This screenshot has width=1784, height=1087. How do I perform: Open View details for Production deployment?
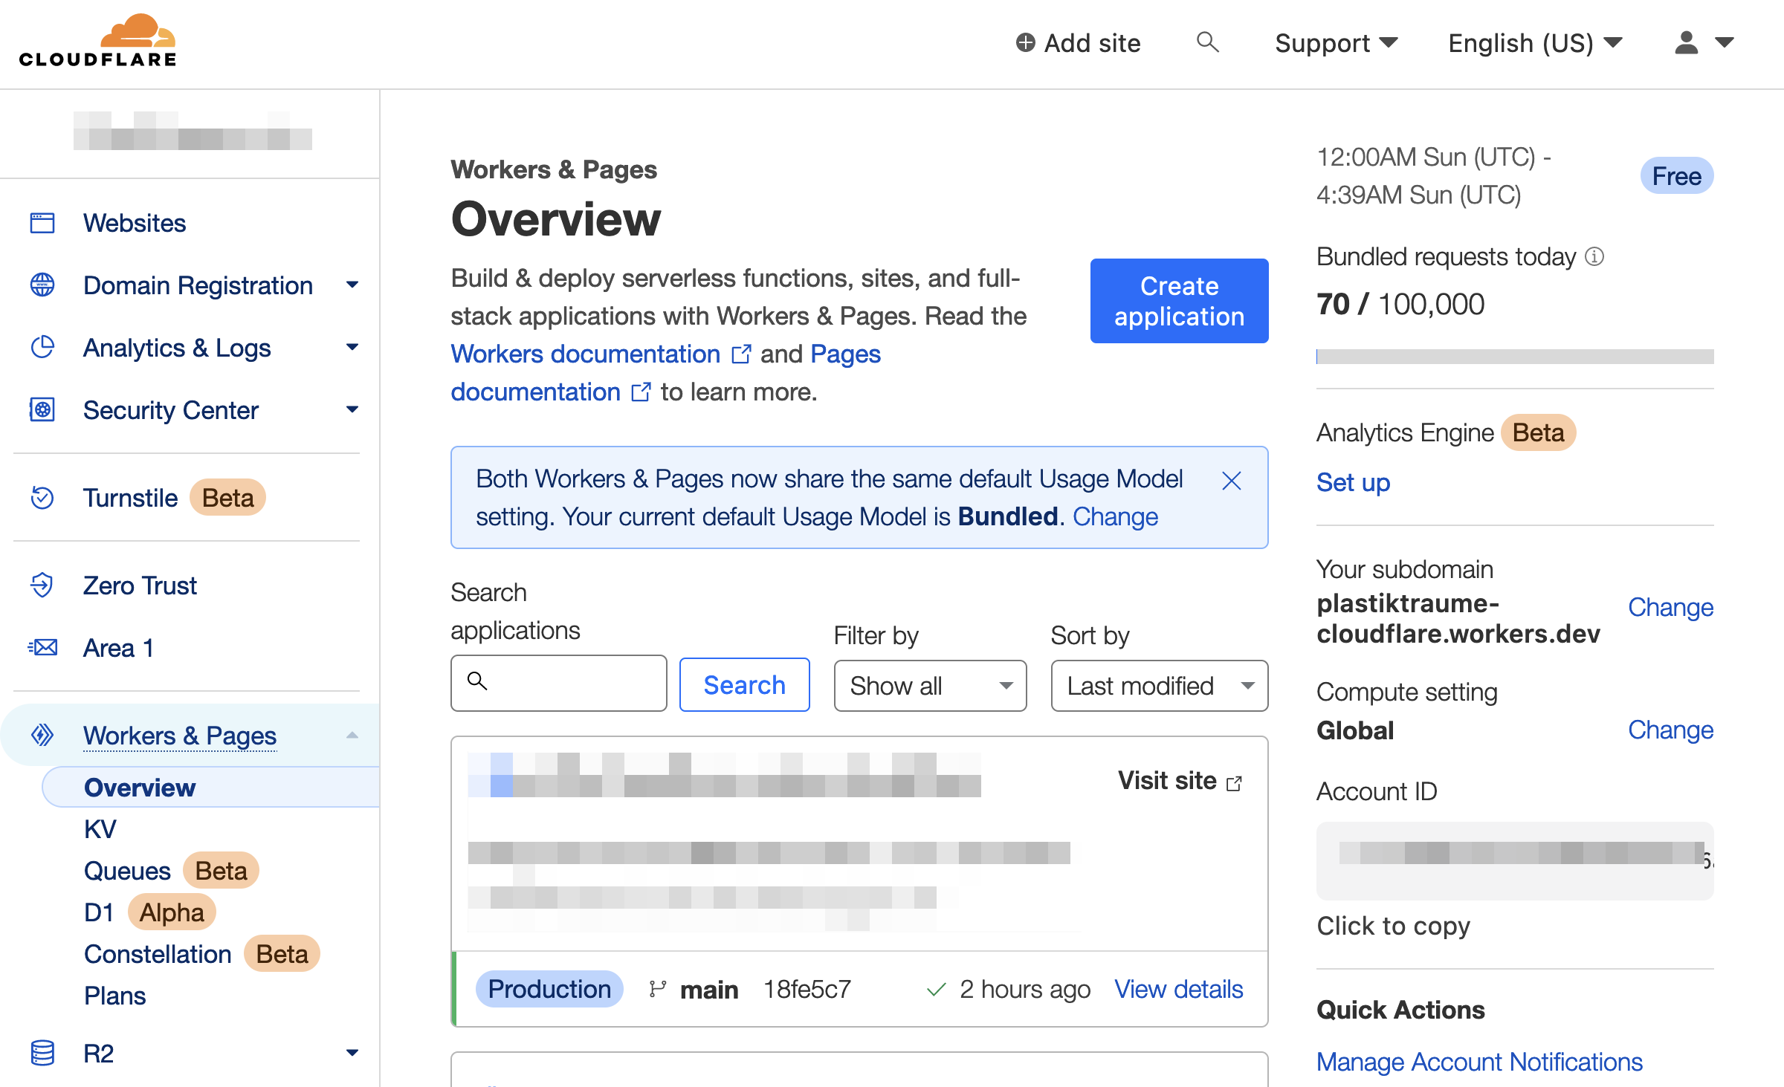tap(1178, 989)
